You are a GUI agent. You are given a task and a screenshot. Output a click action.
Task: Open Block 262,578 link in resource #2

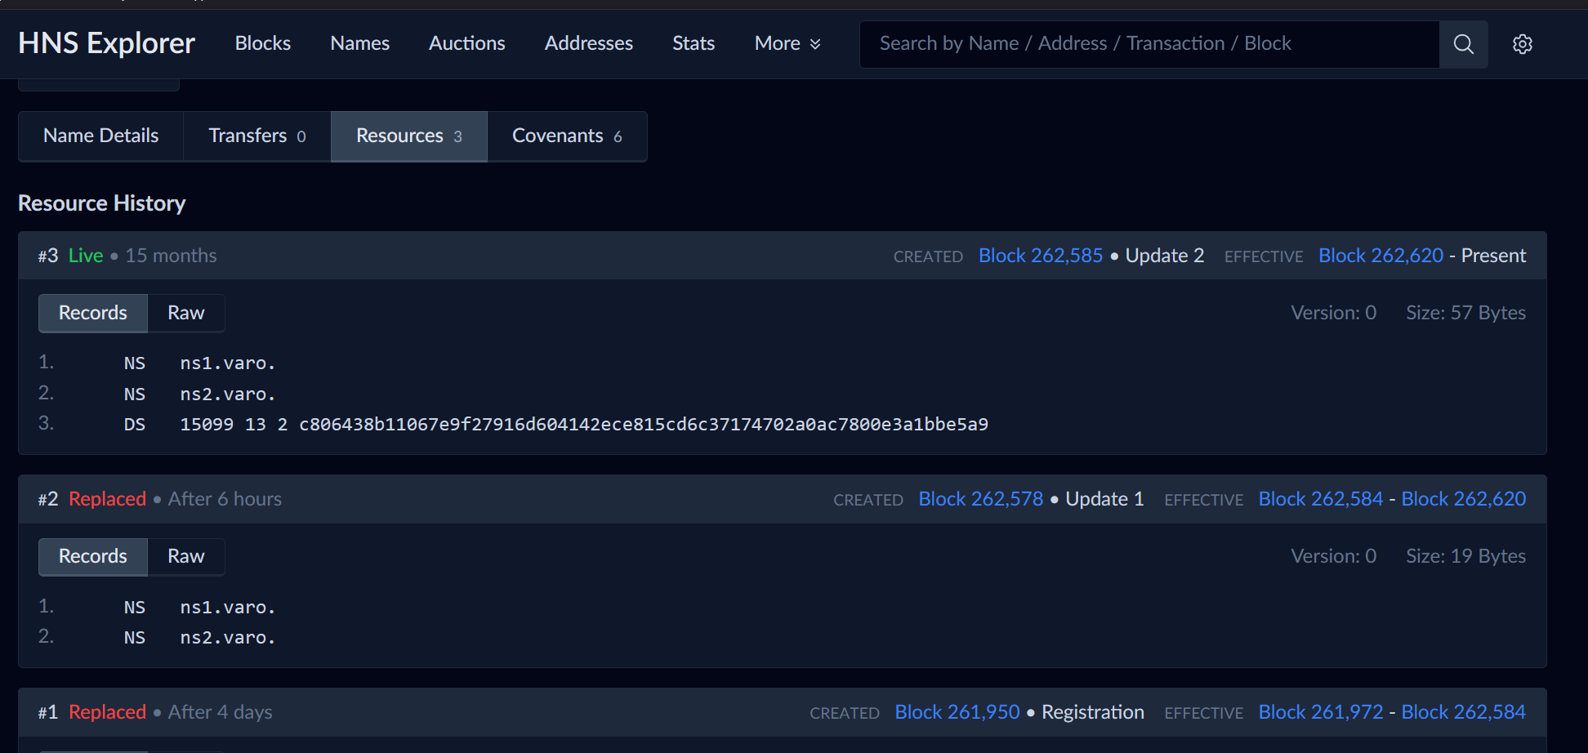981,499
